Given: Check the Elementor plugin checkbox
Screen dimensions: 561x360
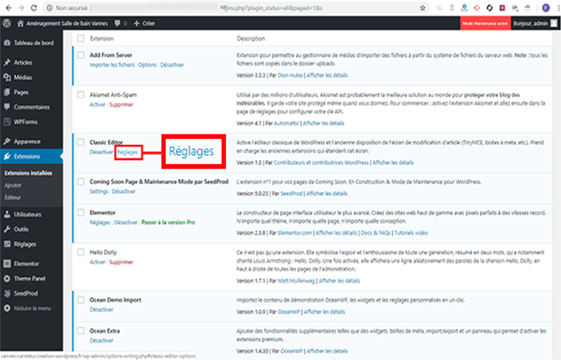Looking at the screenshot, I should coord(81,213).
